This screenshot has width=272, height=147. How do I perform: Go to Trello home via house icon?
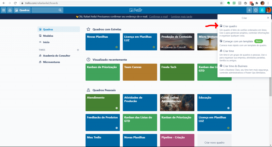coord(10,10)
